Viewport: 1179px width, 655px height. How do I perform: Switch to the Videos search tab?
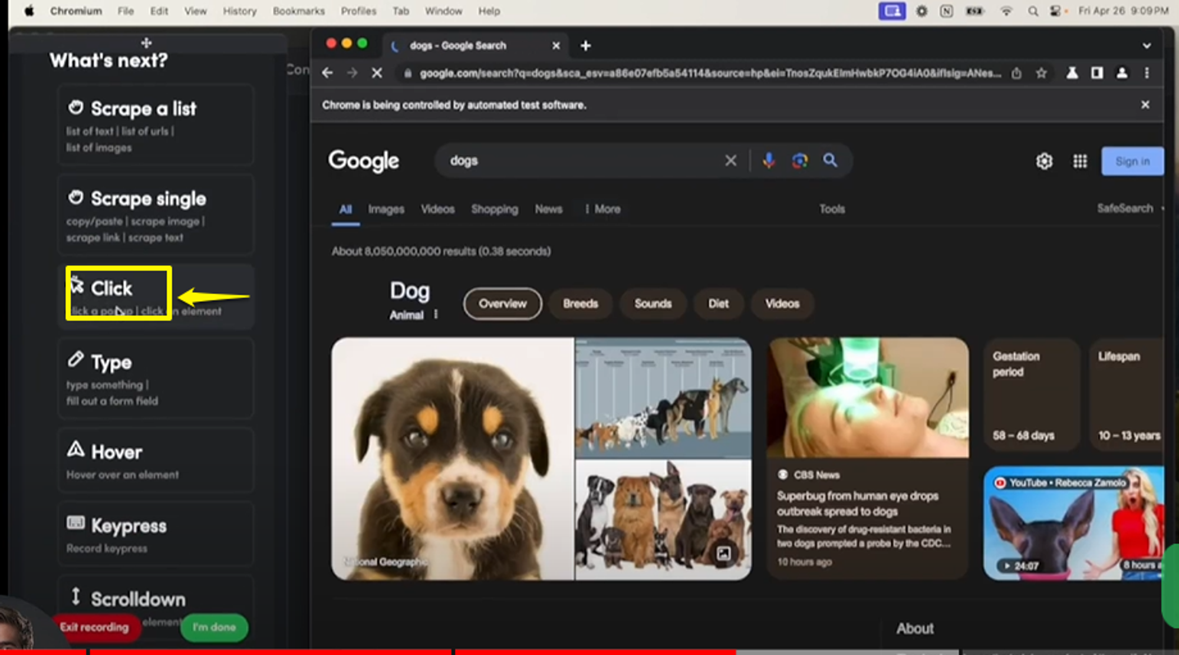coord(437,209)
